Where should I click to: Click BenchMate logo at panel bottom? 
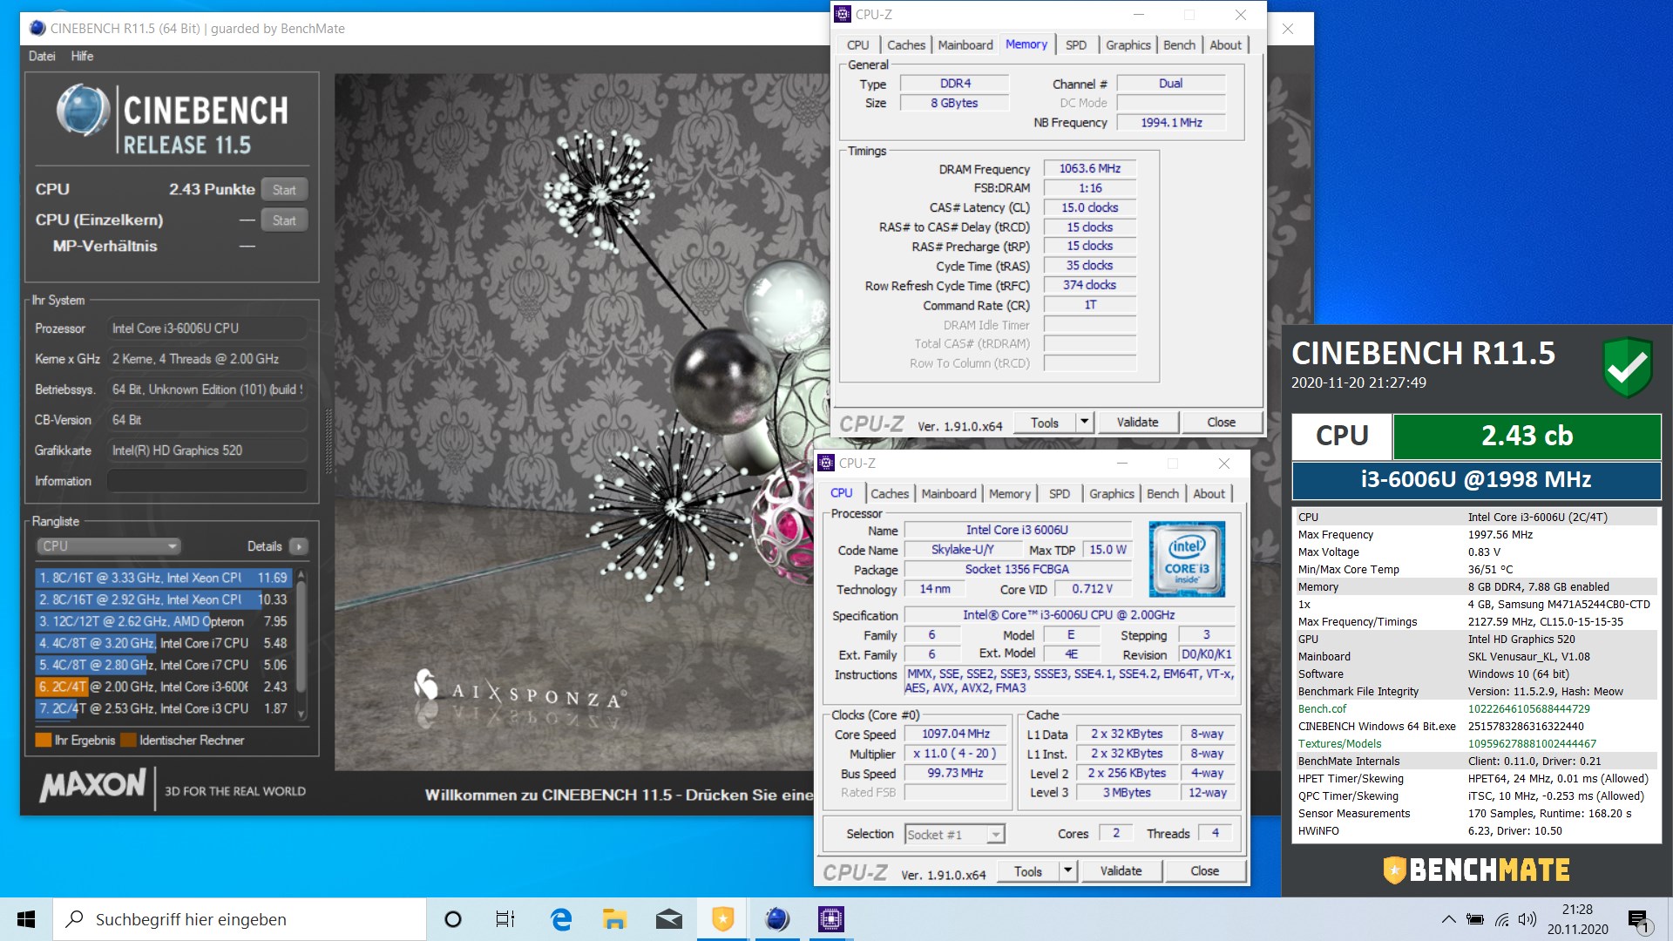pyautogui.click(x=1476, y=870)
